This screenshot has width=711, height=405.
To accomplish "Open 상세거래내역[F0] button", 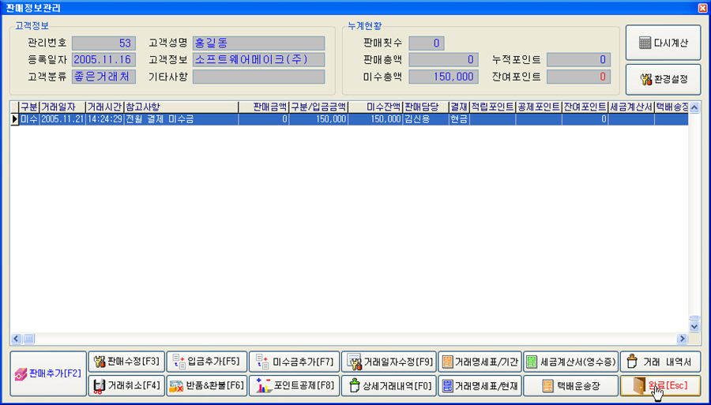I will click(389, 385).
